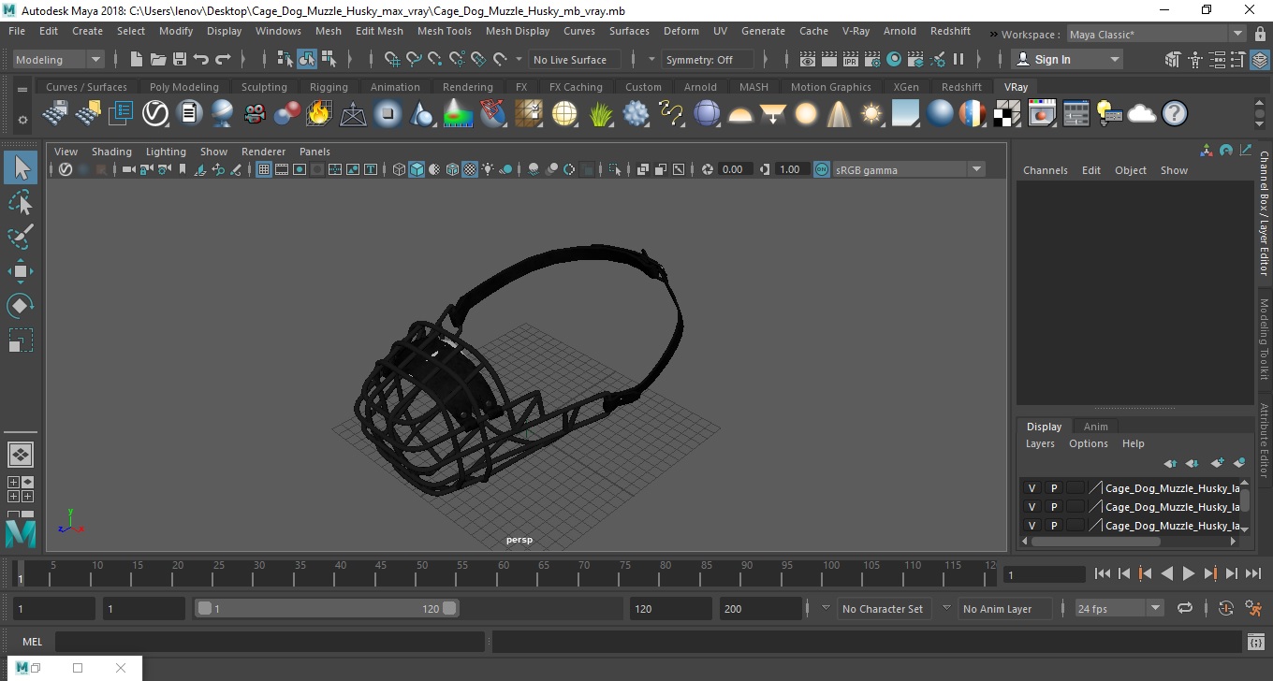The width and height of the screenshot is (1273, 681).
Task: Open the Symmetry: Off dropdown
Action: [x=708, y=59]
